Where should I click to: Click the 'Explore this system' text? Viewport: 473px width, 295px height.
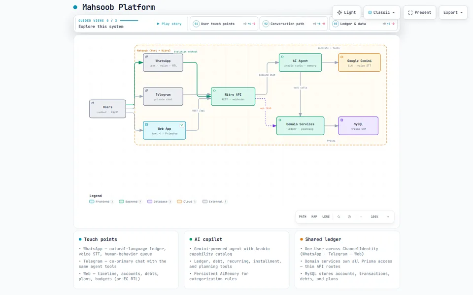tap(101, 27)
